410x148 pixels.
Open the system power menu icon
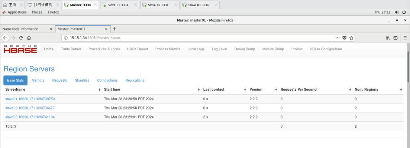pos(404,12)
